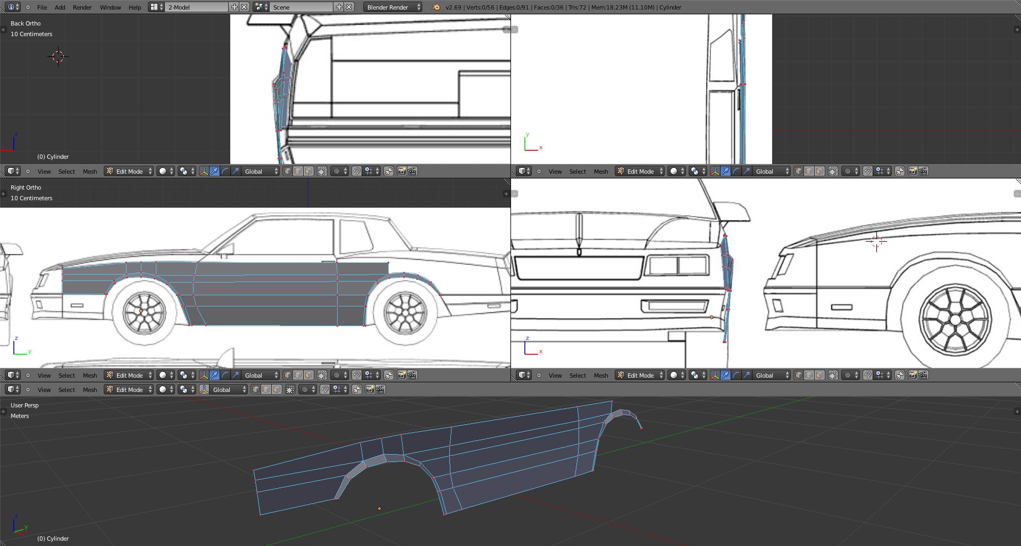
Task: Open Blender Render engine dropdown
Action: point(393,7)
